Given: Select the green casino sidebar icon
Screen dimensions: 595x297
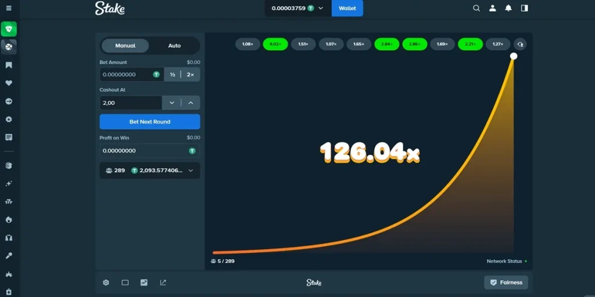Looking at the screenshot, I should (x=9, y=29).
